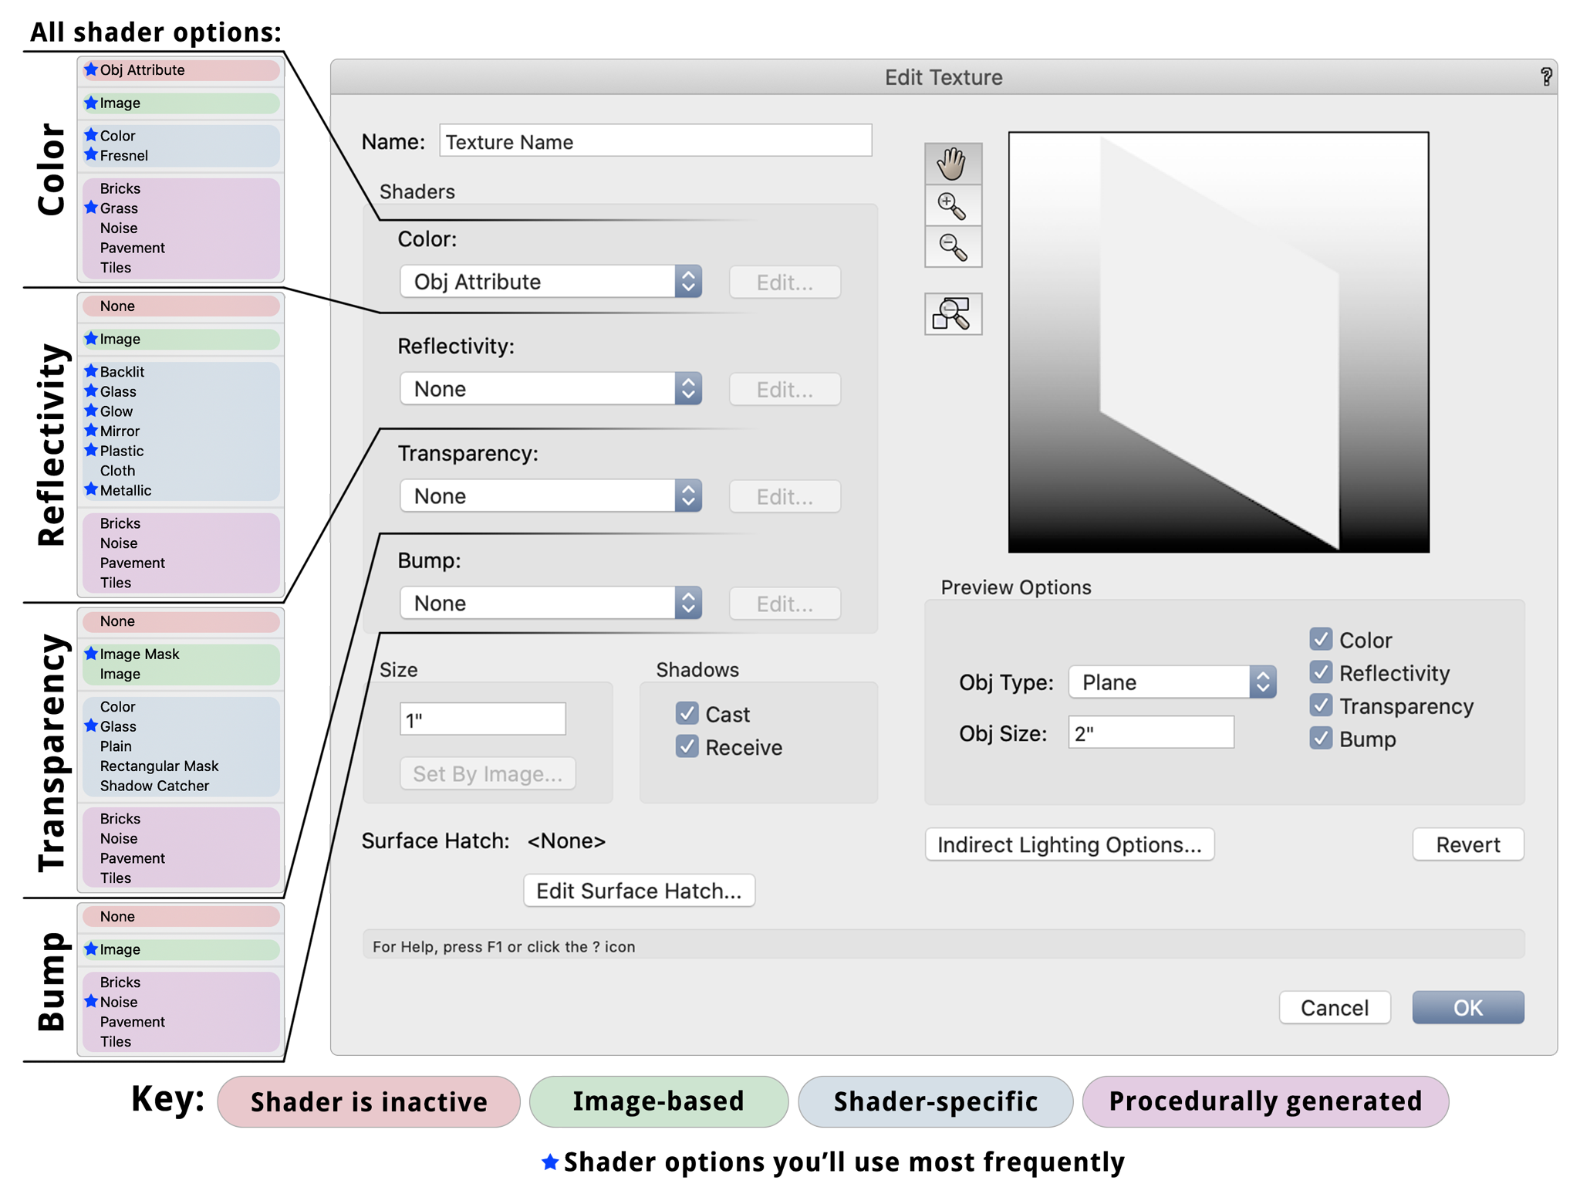This screenshot has height=1194, width=1580.
Task: Disable the Cast shadows checkbox
Action: coord(687,714)
